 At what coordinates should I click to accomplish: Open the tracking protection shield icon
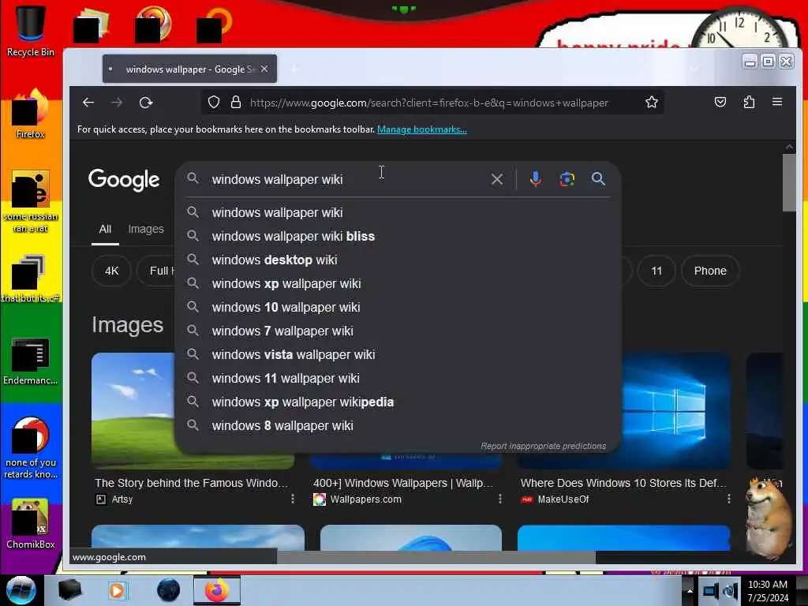coord(214,103)
